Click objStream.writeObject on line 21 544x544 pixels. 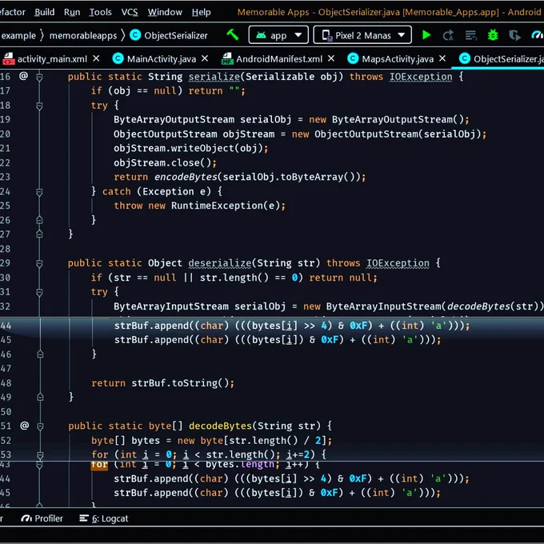[x=174, y=149]
